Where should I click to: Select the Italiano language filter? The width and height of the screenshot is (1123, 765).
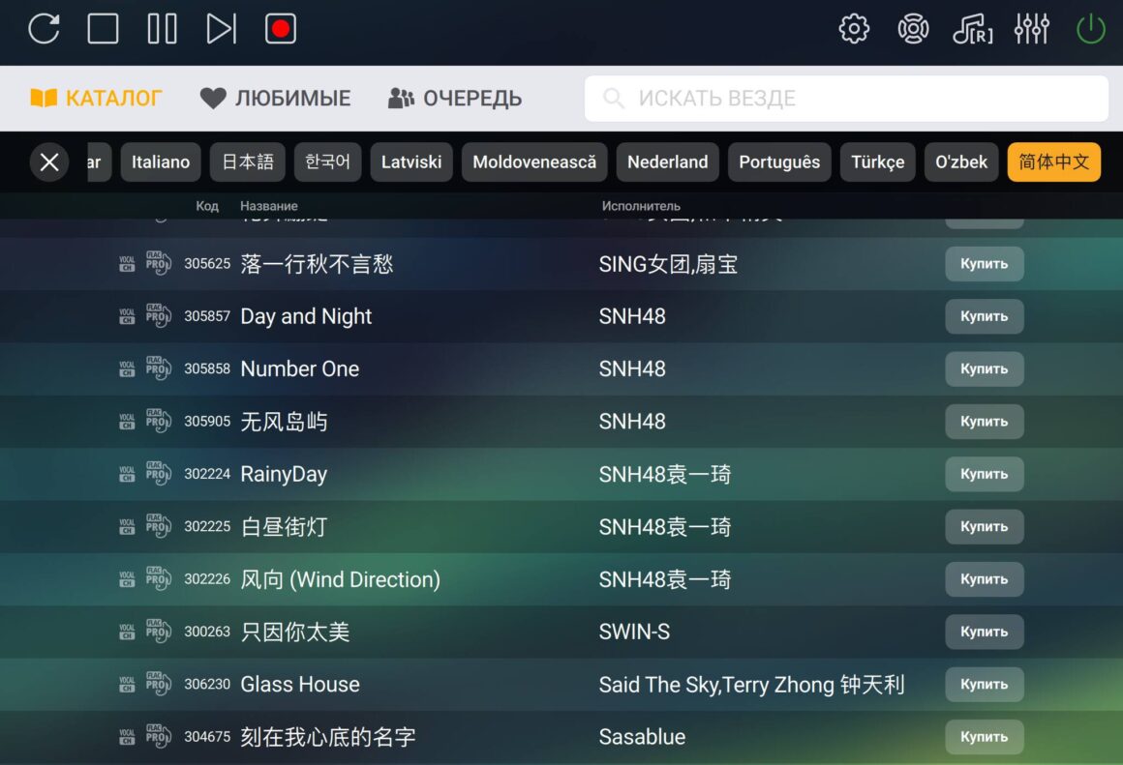161,162
